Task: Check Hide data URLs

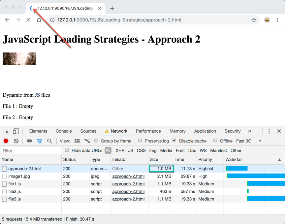Action: 67,150
